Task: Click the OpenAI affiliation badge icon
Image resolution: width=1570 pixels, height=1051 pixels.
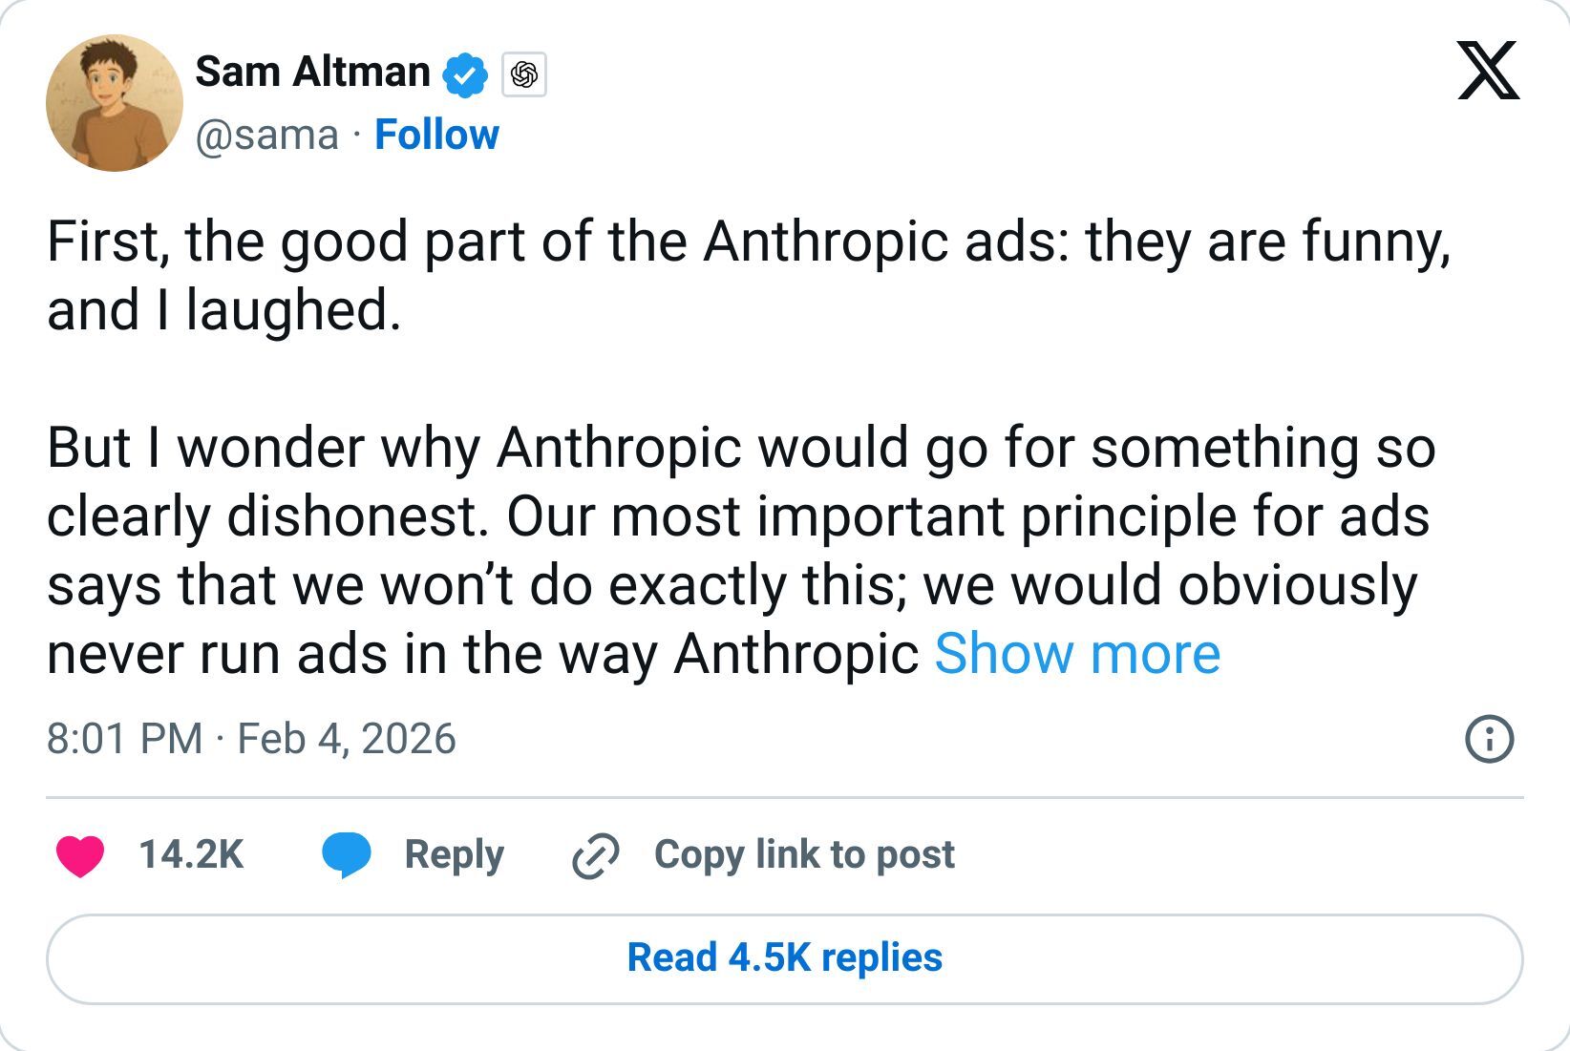Action: point(523,74)
